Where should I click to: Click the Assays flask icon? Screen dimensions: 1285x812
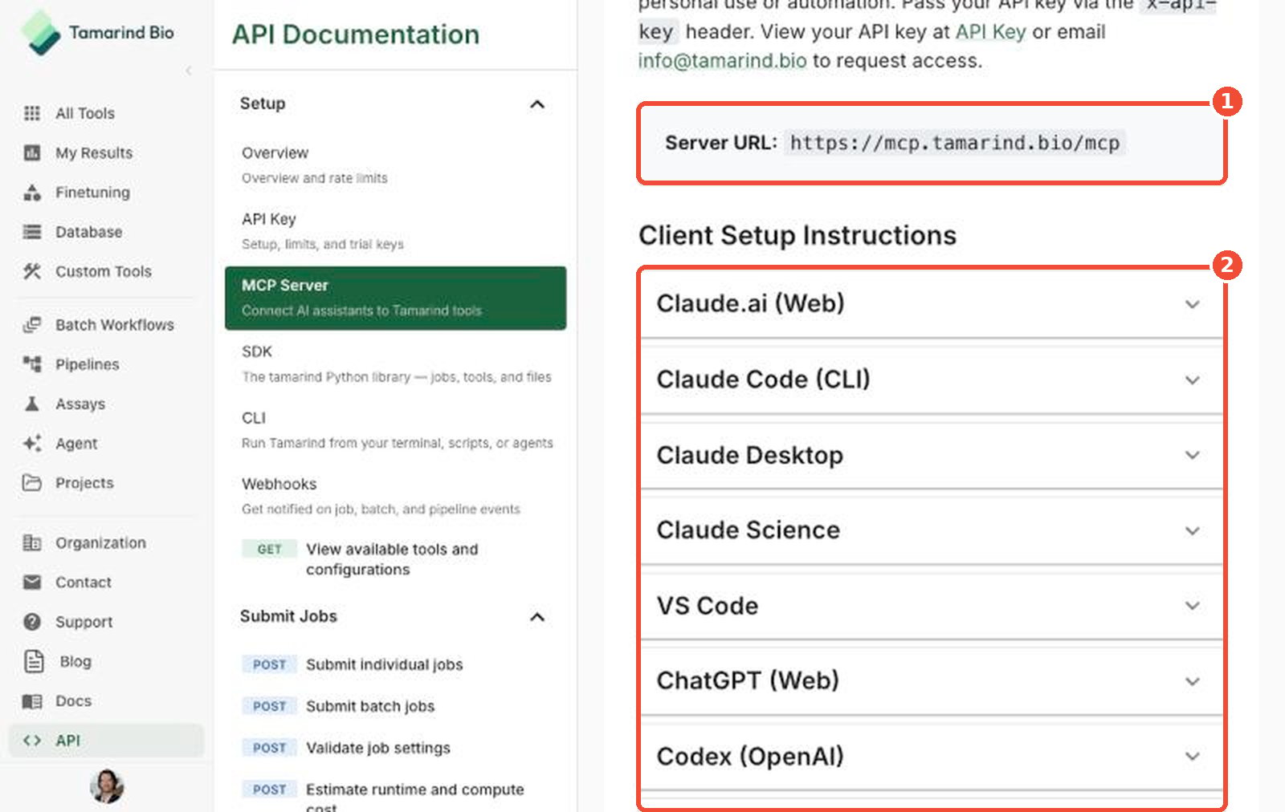pos(32,404)
